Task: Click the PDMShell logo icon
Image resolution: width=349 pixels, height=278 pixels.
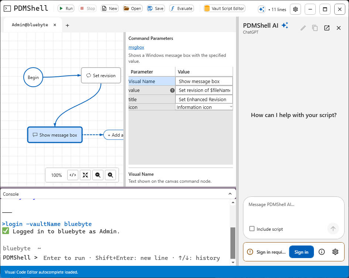Action: pos(7,9)
